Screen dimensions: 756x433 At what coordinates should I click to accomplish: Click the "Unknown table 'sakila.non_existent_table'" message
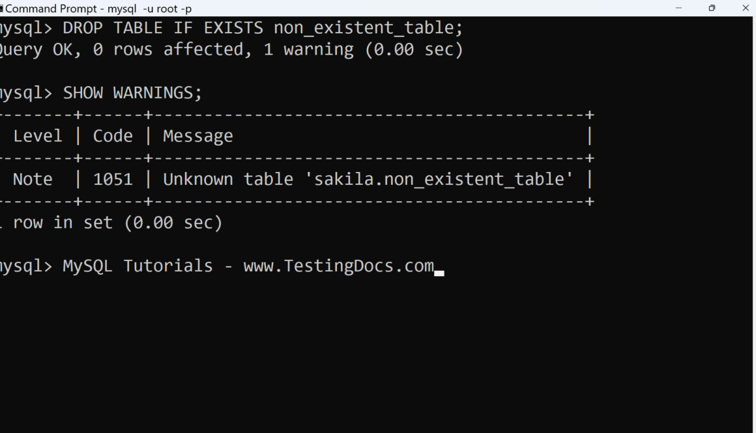coord(368,179)
